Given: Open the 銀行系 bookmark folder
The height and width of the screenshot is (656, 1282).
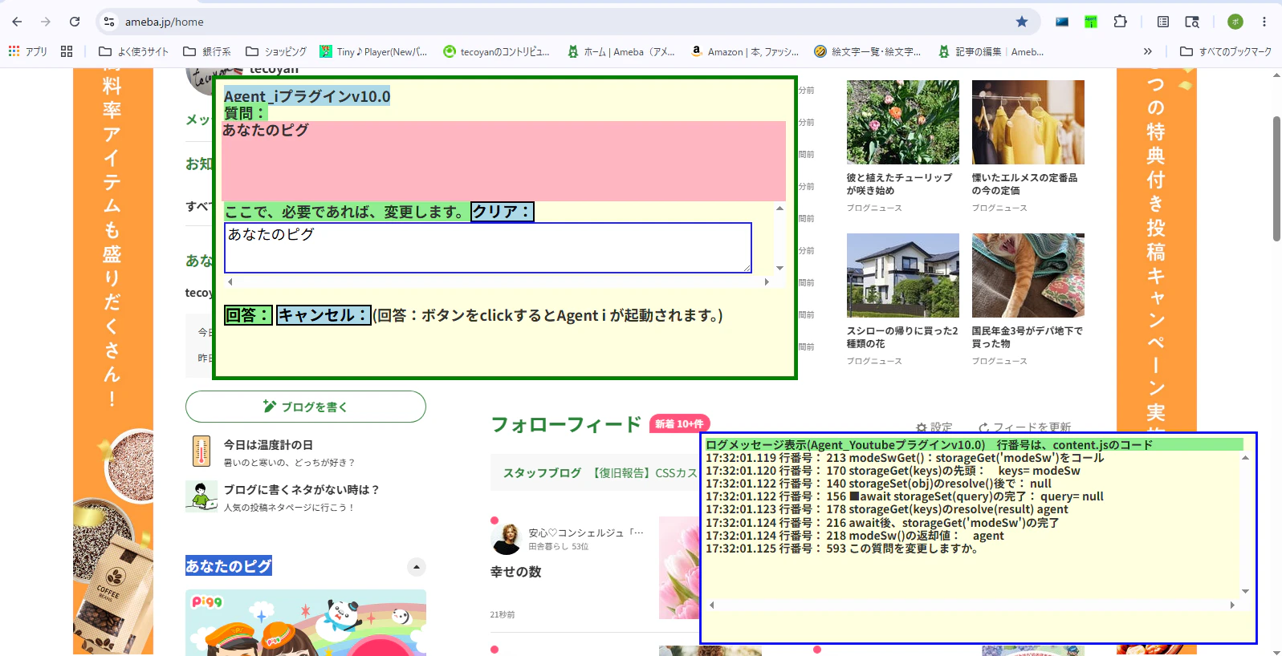Looking at the screenshot, I should pyautogui.click(x=207, y=51).
